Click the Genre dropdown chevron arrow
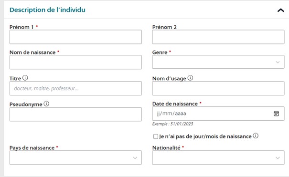 coord(278,62)
